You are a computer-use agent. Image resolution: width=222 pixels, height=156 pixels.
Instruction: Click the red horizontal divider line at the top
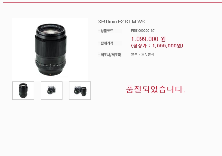[x=113, y=2]
